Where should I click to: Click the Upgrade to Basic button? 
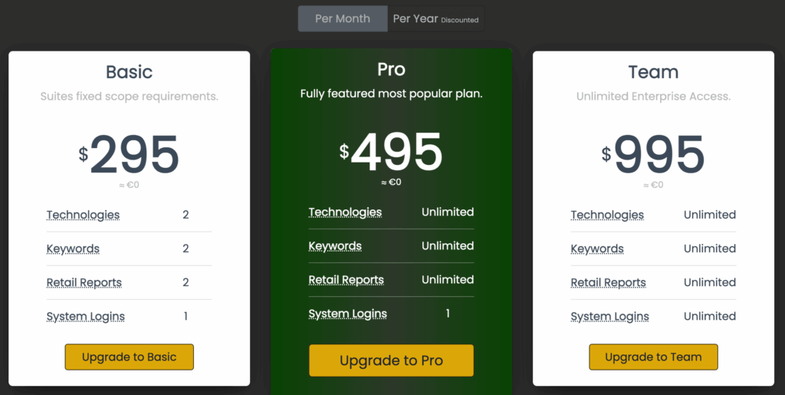click(x=129, y=357)
